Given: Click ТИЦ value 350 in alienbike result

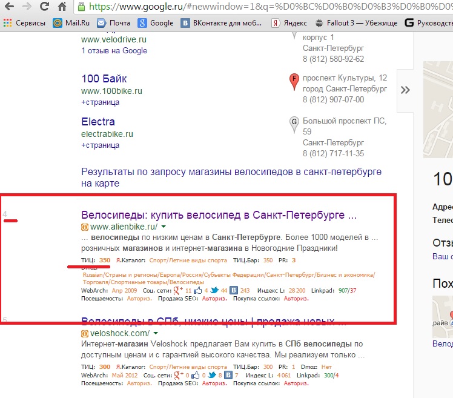Looking at the screenshot, I should pyautogui.click(x=105, y=260).
